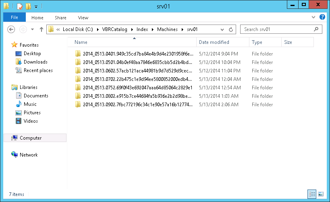This screenshot has width=330, height=202.
Task: Click the 5/12/2014 9:04 PM date cell
Action: pyautogui.click(x=218, y=54)
